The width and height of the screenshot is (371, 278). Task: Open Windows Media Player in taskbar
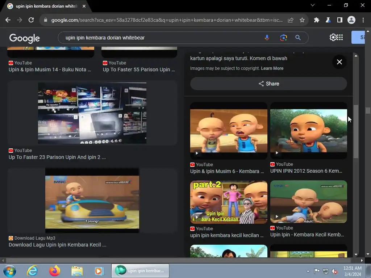(99, 271)
